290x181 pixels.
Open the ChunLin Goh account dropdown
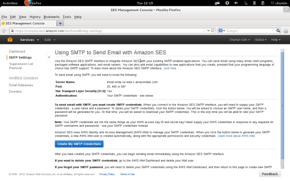pyautogui.click(x=240, y=40)
